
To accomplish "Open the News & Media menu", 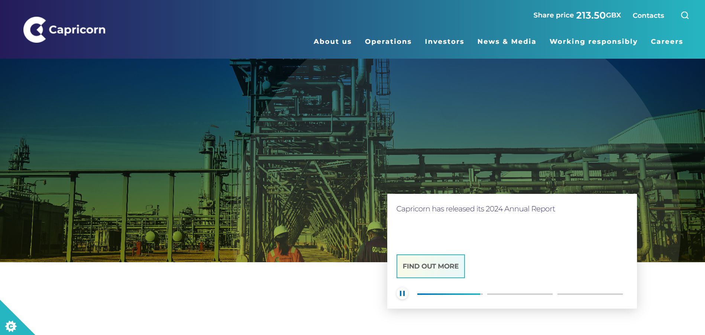I will tap(507, 42).
